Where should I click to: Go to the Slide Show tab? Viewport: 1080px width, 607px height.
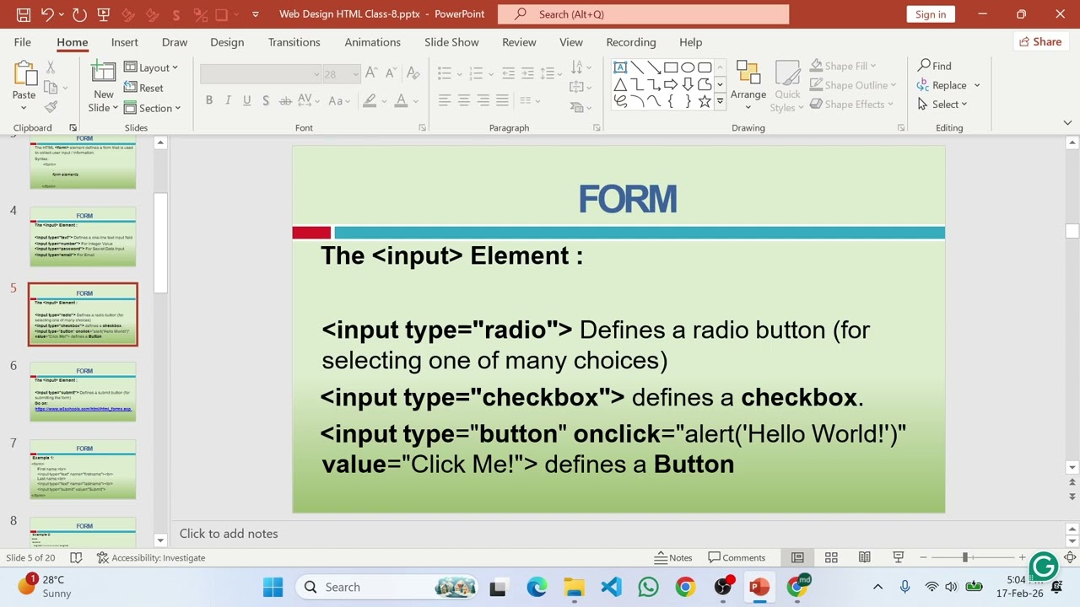pyautogui.click(x=451, y=42)
